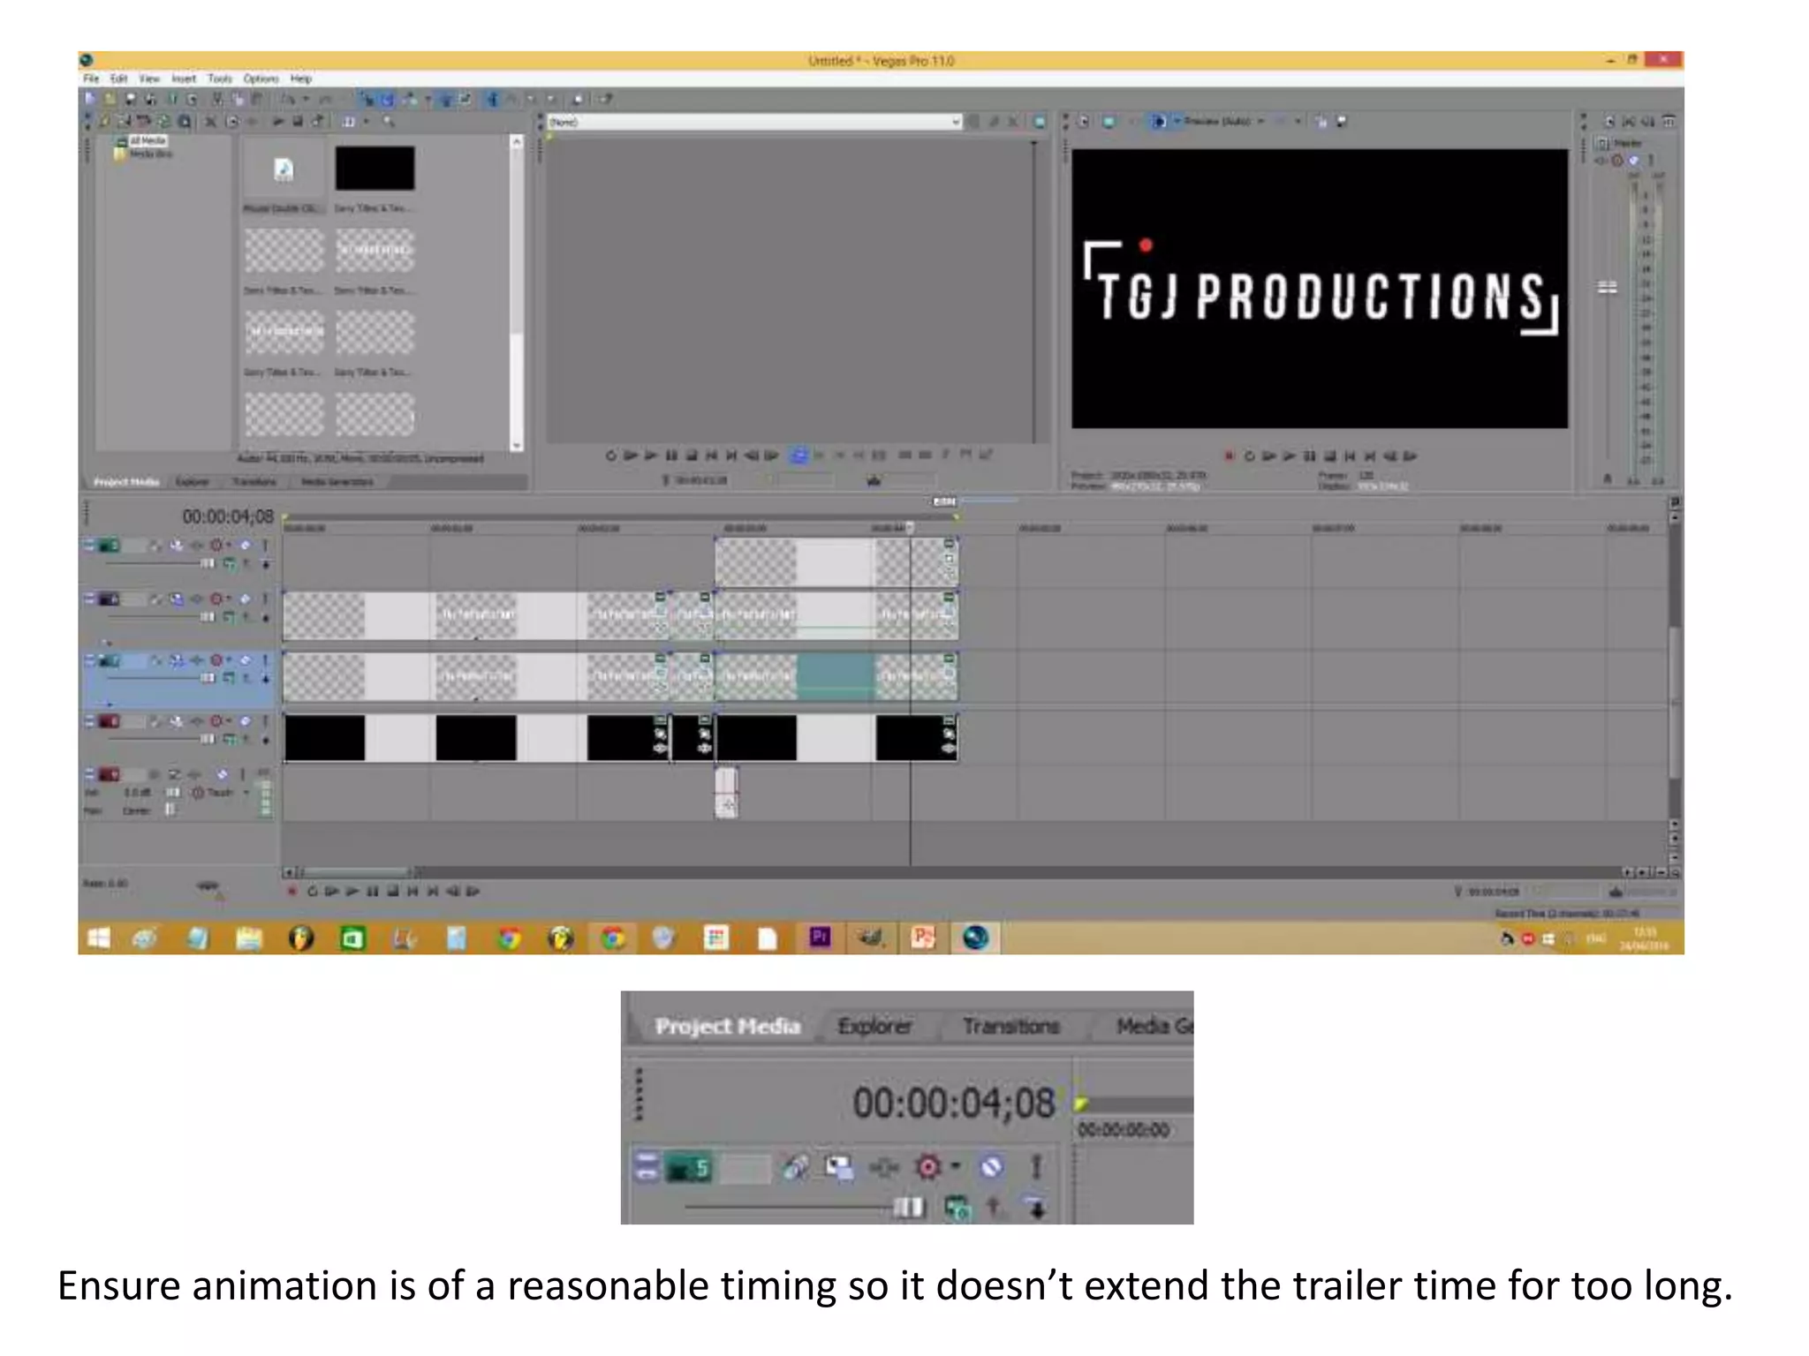Adjust level slider on track 5 in enlarged inset
The width and height of the screenshot is (1809, 1356).
pyautogui.click(x=909, y=1207)
